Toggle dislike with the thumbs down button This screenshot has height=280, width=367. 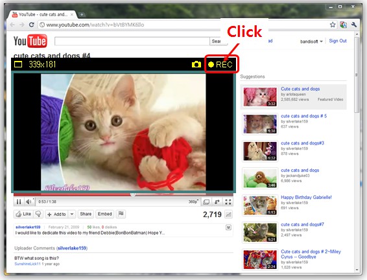38,214
